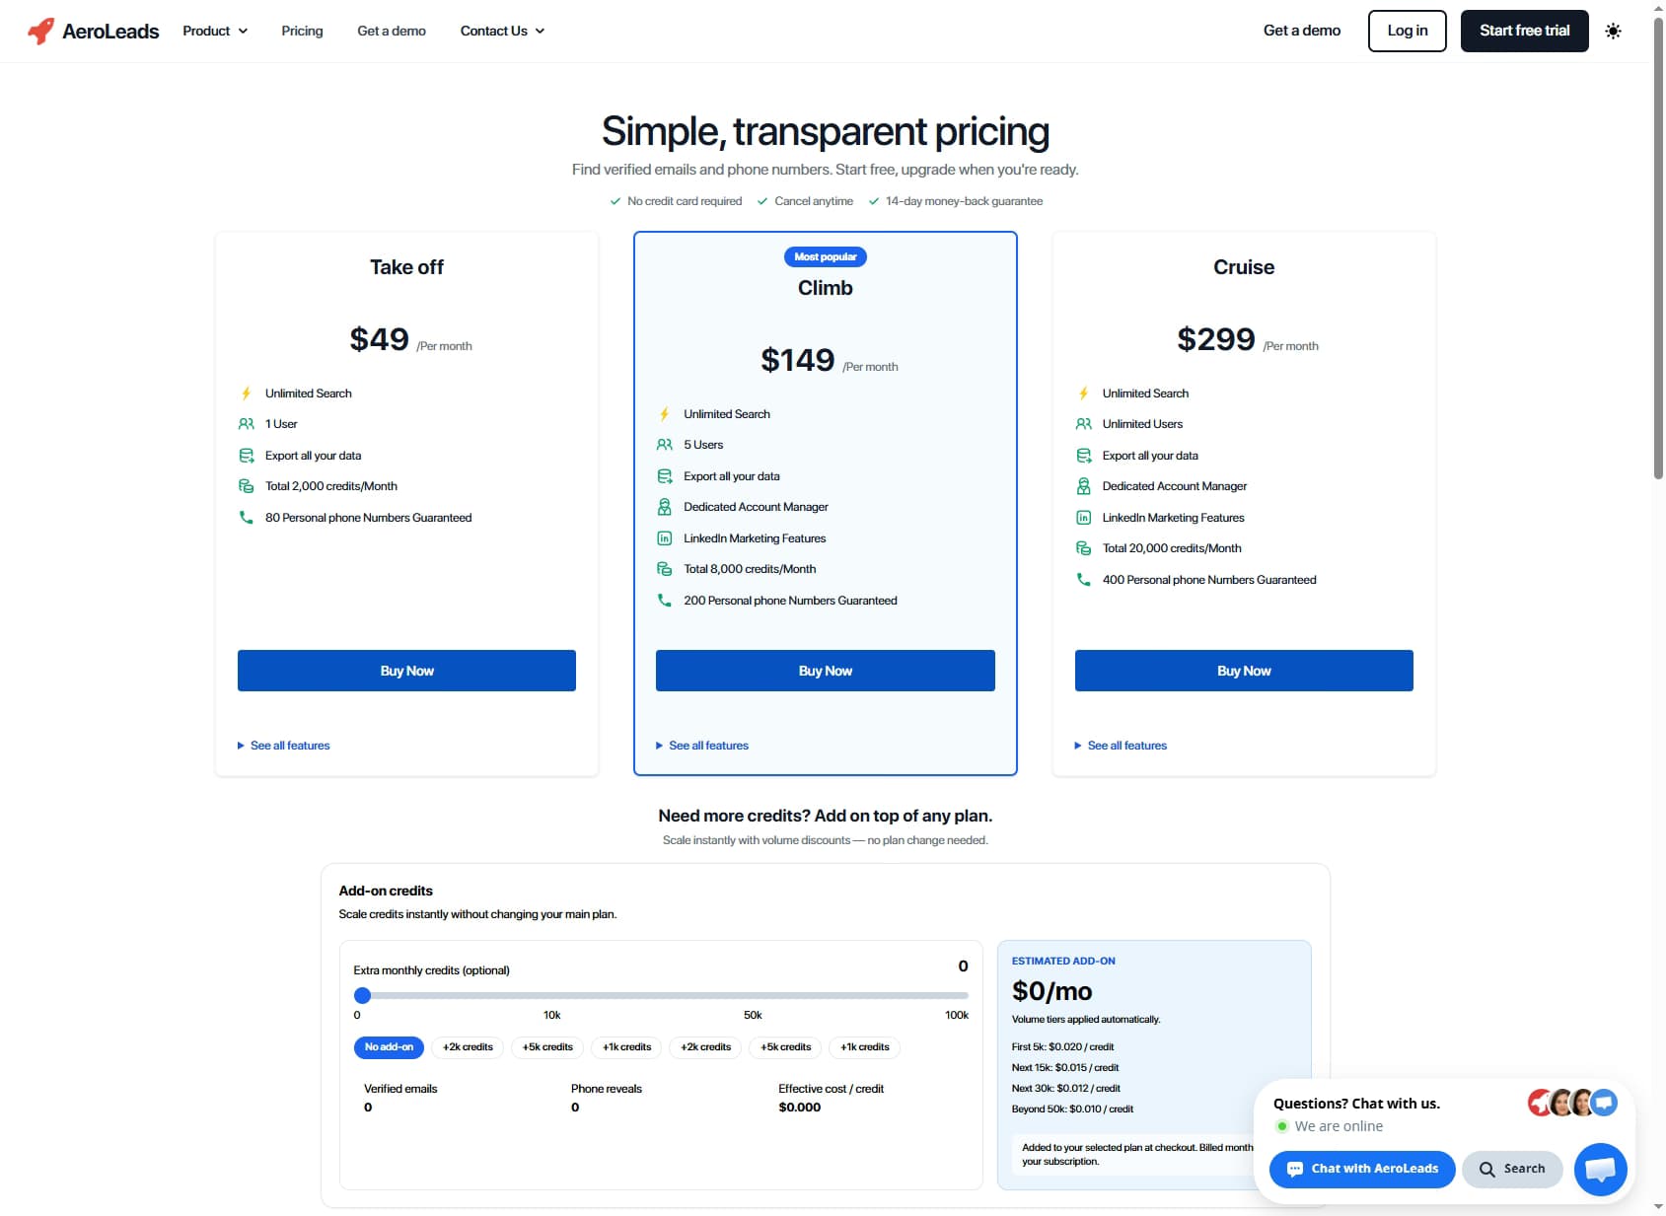Click the 1 User people icon
This screenshot has height=1216, width=1666.
[246, 424]
